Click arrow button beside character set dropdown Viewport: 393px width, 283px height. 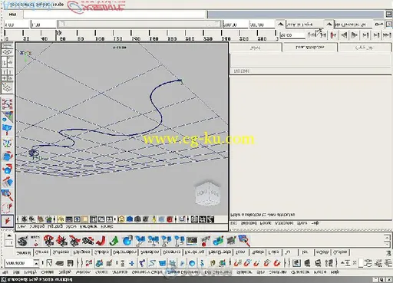tap(329, 25)
